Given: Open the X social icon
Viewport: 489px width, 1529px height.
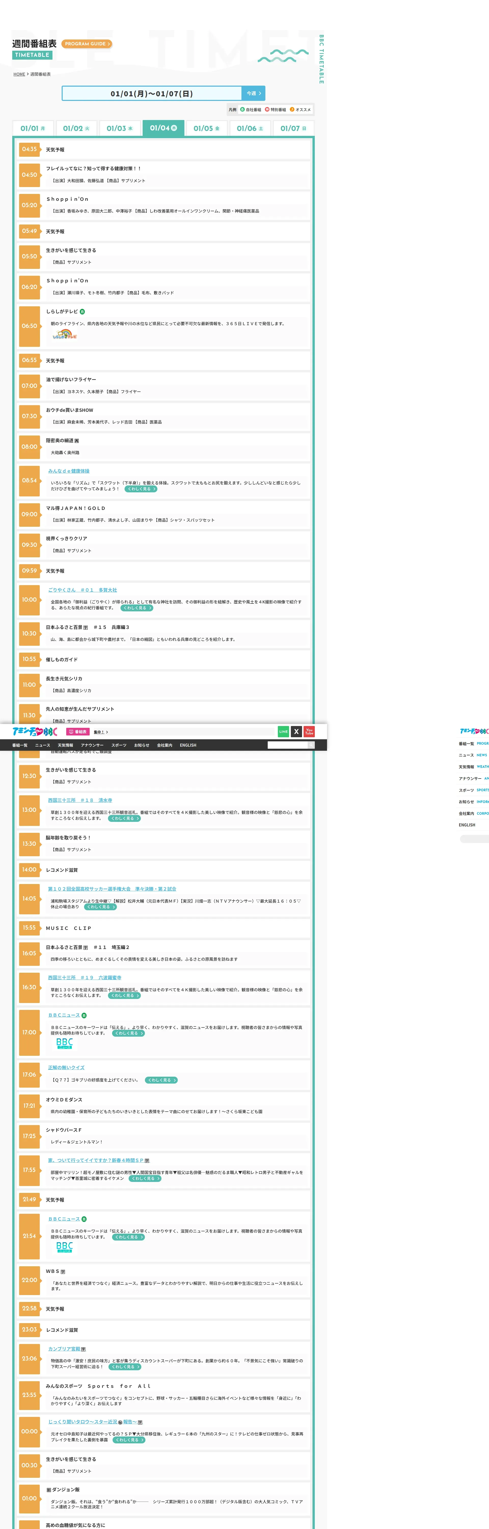Looking at the screenshot, I should 296,731.
